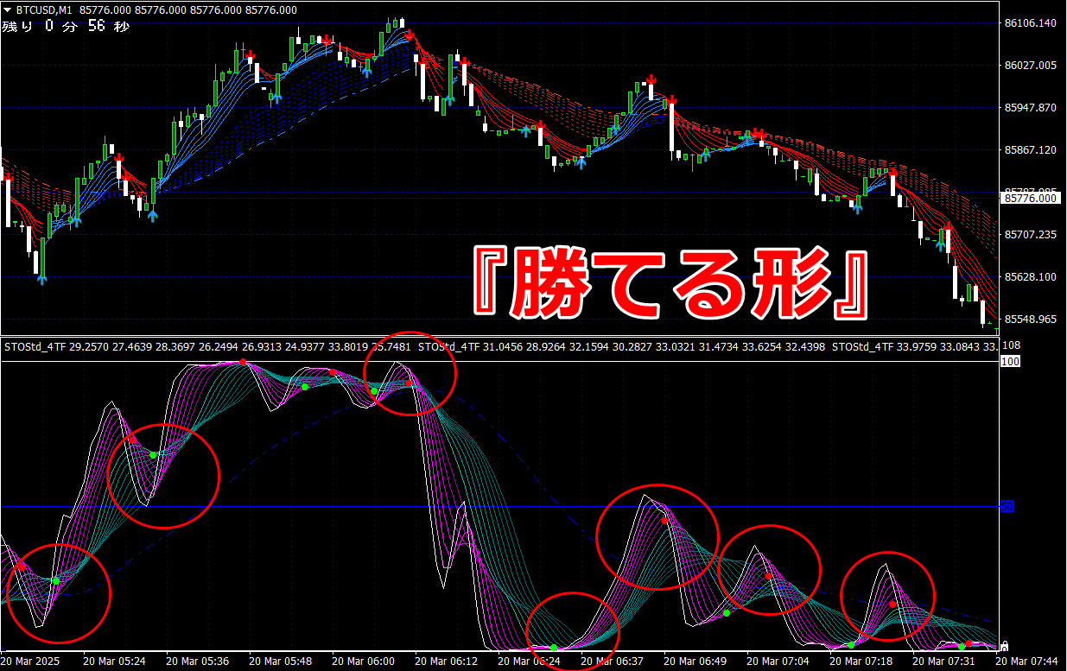The height and width of the screenshot is (671, 1067).
Task: Click the 20 Mar 07:18 time label
Action: click(862, 661)
